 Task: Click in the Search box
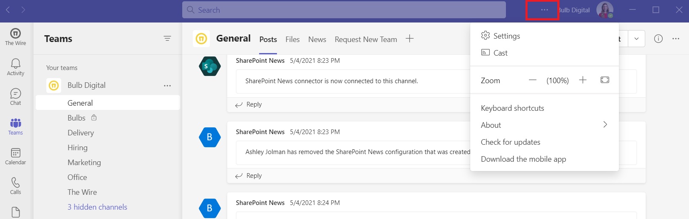click(x=344, y=10)
